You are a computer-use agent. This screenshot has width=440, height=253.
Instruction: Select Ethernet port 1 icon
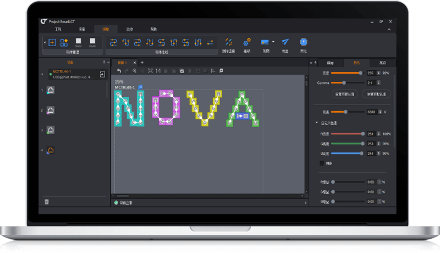tap(51, 90)
